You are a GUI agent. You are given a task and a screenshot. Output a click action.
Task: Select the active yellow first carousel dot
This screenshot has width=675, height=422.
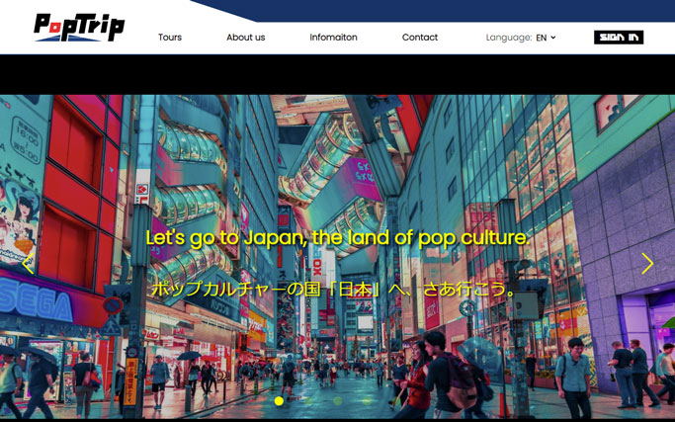279,401
